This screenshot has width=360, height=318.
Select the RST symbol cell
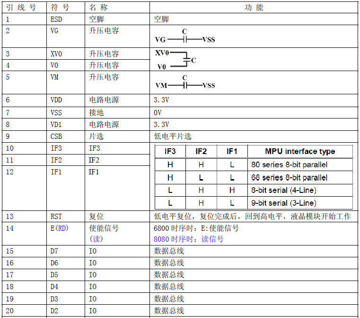(56, 217)
